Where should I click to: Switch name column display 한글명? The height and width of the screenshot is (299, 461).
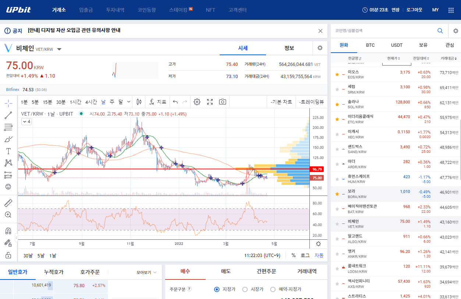pos(355,58)
